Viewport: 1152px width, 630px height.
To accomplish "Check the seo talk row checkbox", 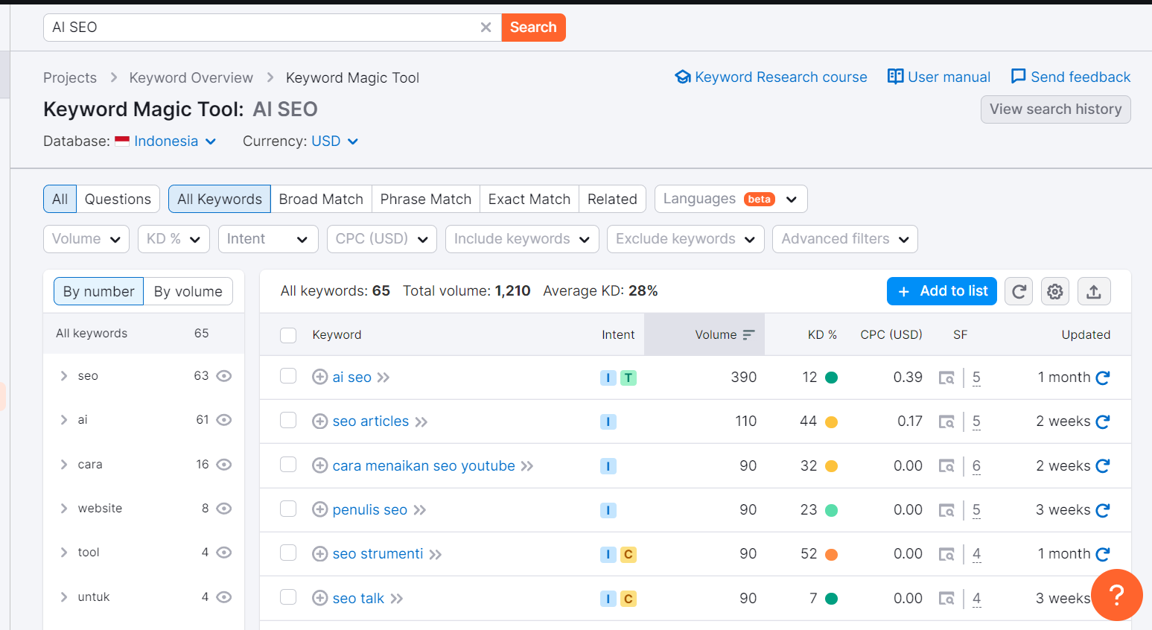I will [288, 597].
